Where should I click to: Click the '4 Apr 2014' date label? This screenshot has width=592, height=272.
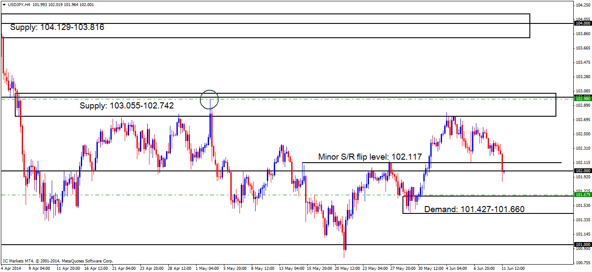11,269
